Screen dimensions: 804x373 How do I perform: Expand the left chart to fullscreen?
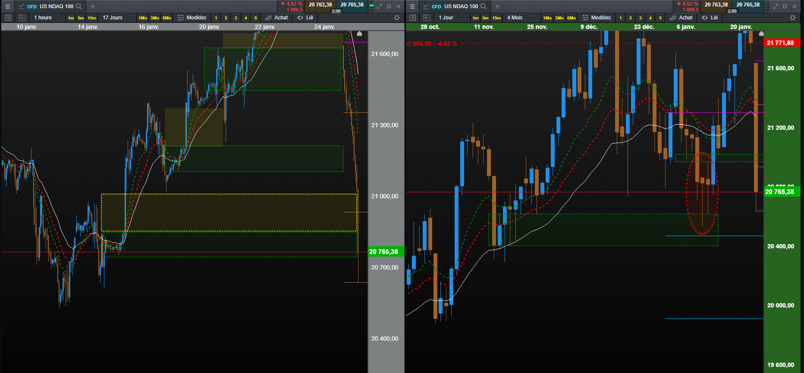pos(380,6)
